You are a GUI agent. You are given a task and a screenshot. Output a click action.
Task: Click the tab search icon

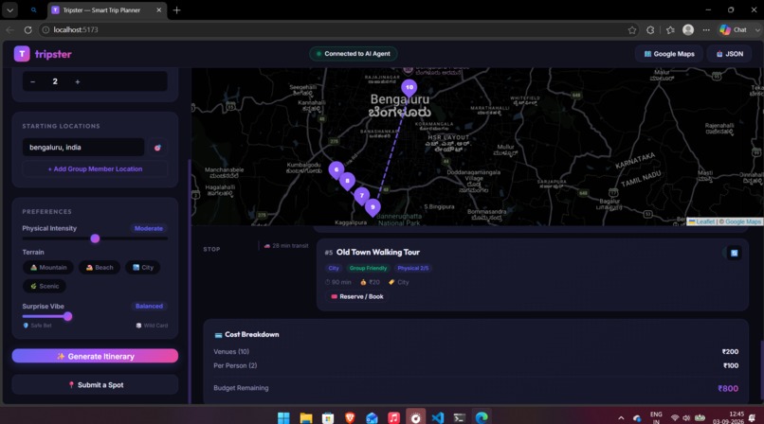click(33, 10)
